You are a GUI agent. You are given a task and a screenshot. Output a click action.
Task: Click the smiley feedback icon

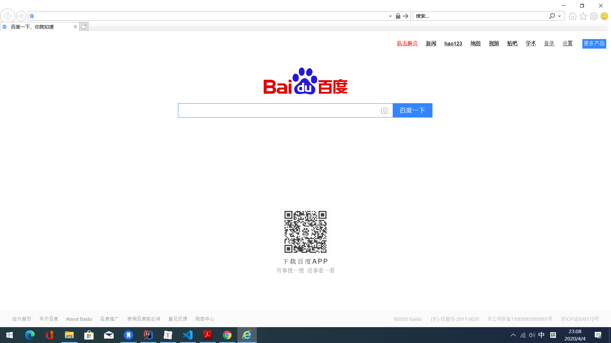(x=604, y=16)
